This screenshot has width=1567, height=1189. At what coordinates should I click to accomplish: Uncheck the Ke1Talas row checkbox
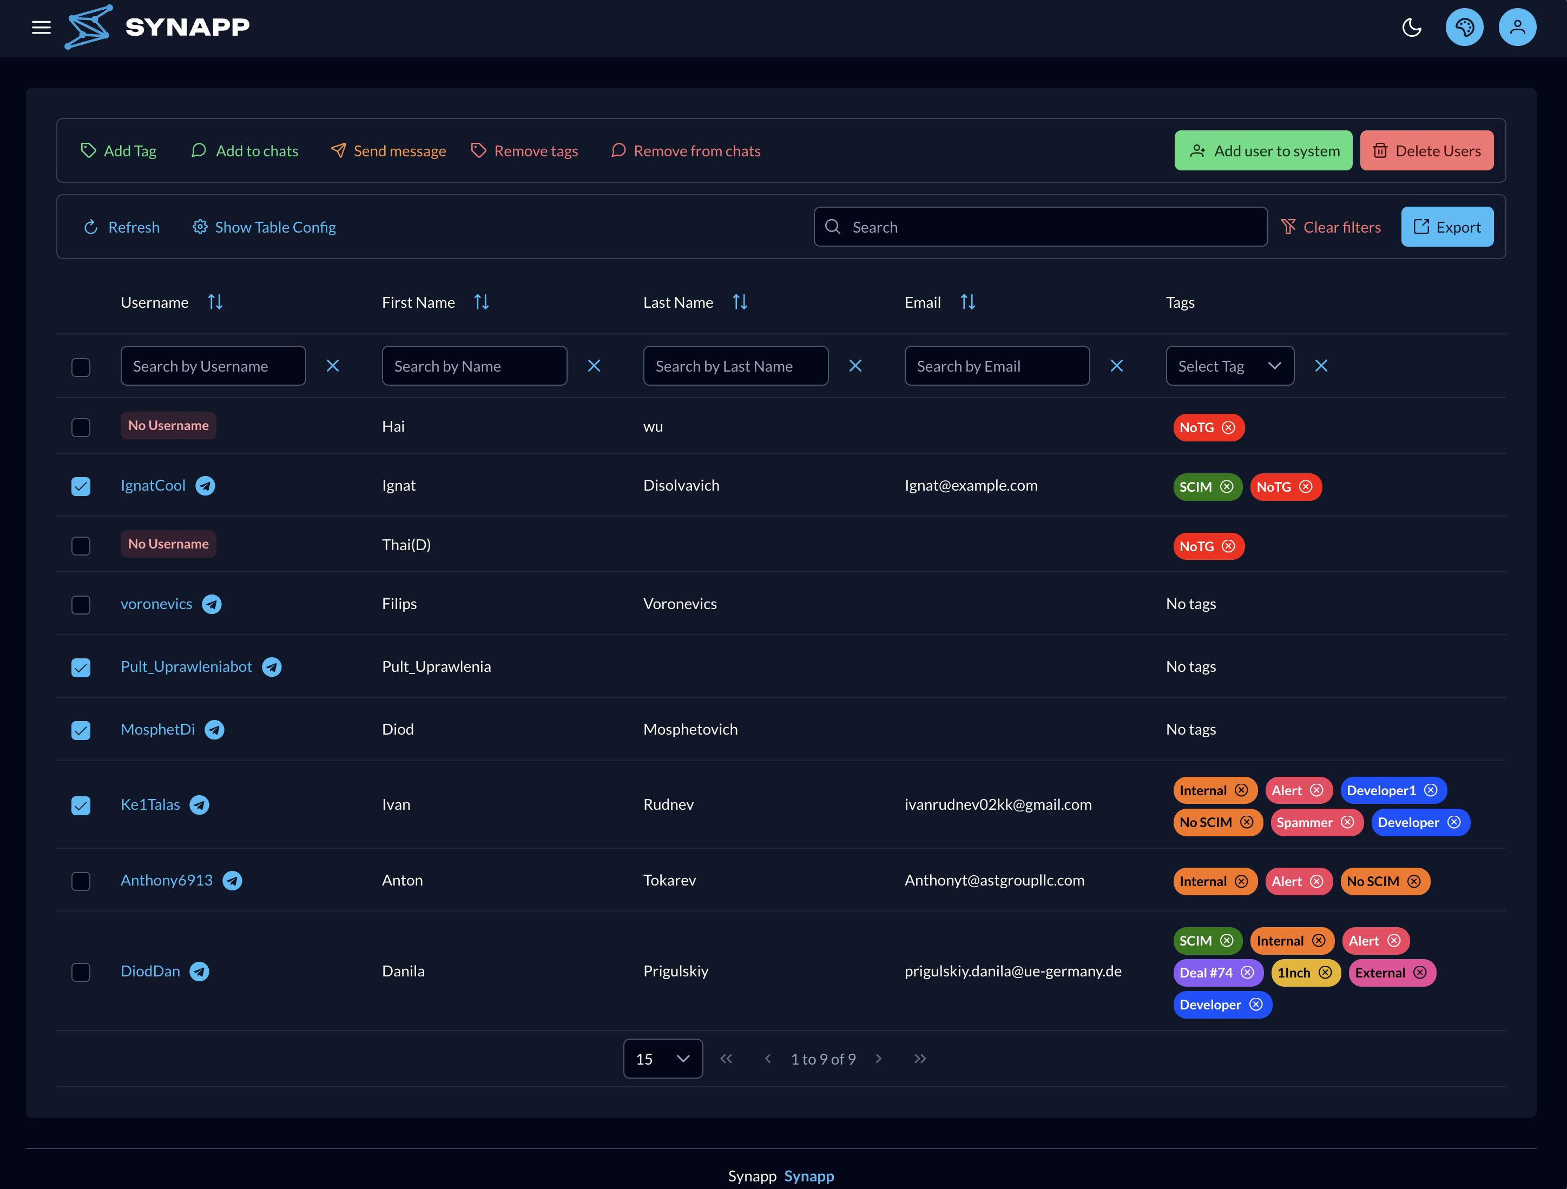[81, 806]
